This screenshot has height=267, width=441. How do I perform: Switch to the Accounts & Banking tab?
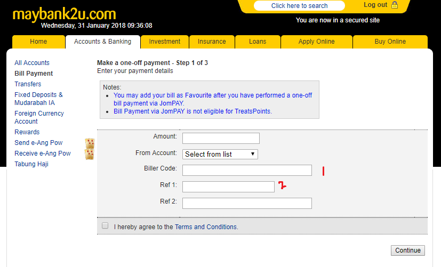[103, 42]
